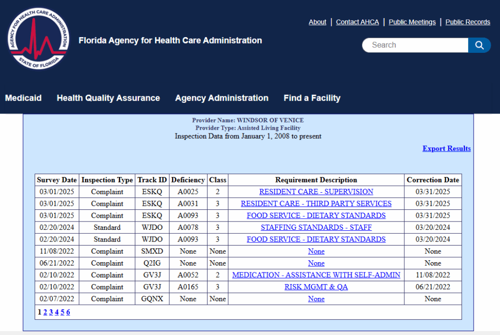The height and width of the screenshot is (335, 500).
Task: Open Resident Care - Supervision requirement
Action: pos(316,192)
